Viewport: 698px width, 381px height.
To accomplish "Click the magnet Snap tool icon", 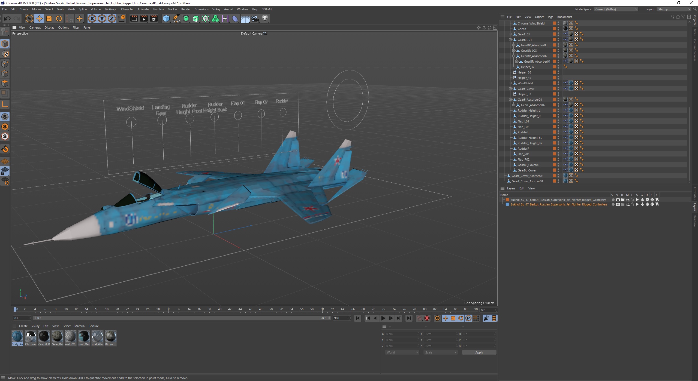I will [x=5, y=149].
